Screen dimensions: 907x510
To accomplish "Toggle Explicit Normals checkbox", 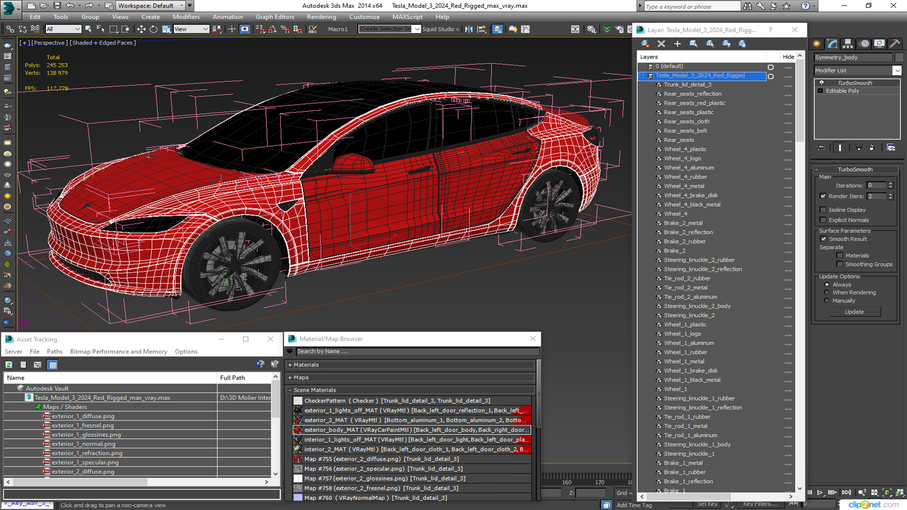I will (823, 220).
